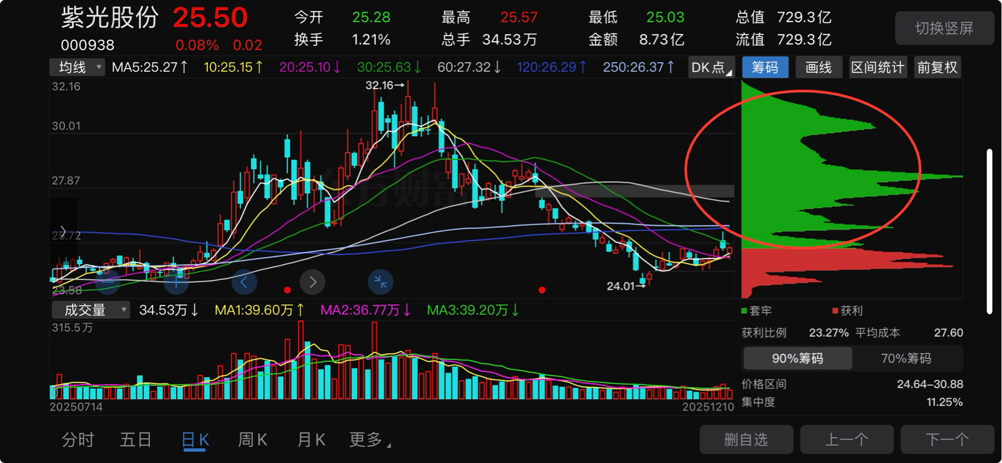Tap the blue 120:26.29 MA value
This screenshot has width=1002, height=463.
[x=552, y=67]
